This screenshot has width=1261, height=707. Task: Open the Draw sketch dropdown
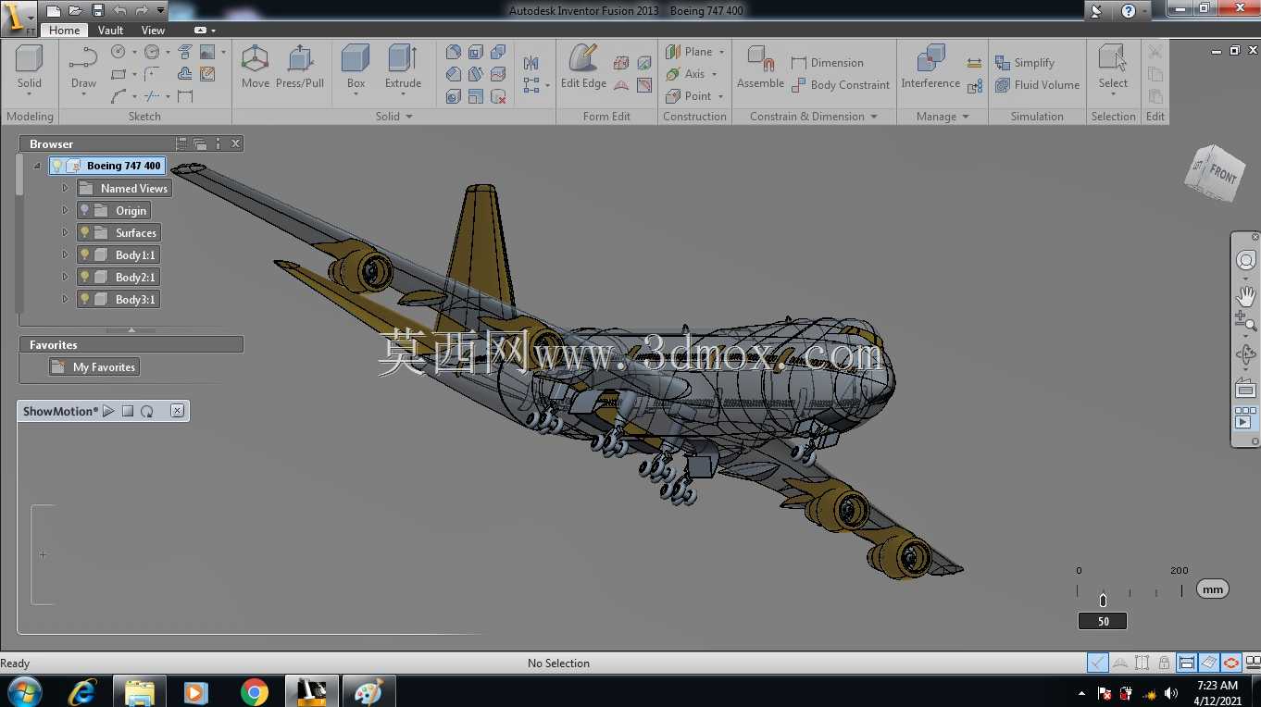[x=83, y=94]
